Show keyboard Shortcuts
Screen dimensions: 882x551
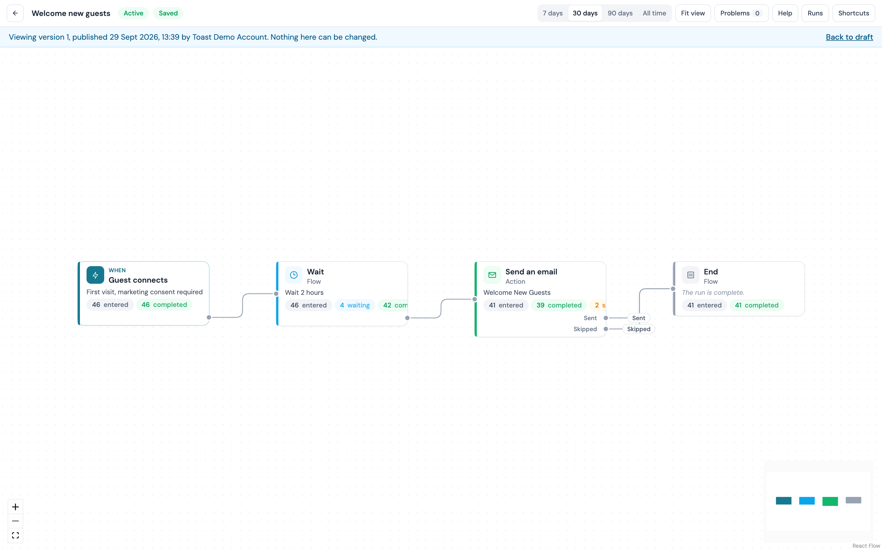854,13
